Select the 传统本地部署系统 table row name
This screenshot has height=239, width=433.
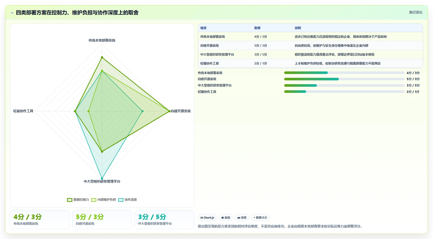213,37
